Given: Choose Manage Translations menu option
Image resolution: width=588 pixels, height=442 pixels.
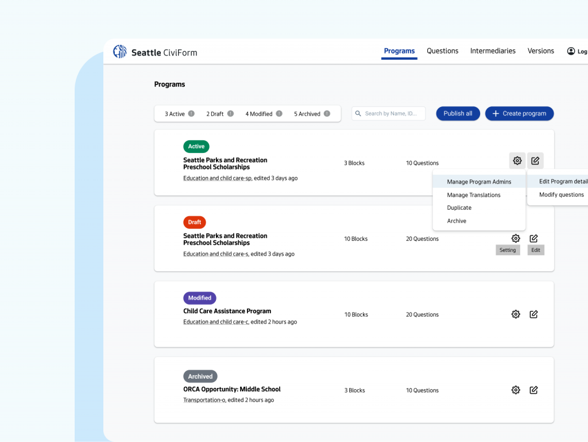Looking at the screenshot, I should coord(474,195).
